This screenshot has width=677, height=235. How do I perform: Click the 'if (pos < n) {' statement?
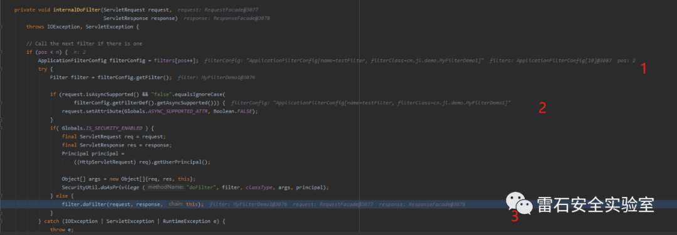click(46, 52)
